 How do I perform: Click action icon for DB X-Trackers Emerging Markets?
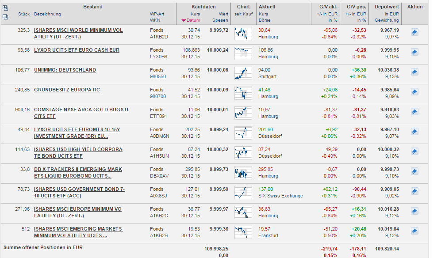pos(414,171)
